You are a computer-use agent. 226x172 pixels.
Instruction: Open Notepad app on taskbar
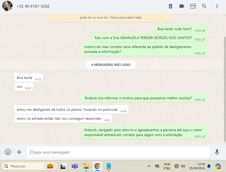(109, 166)
